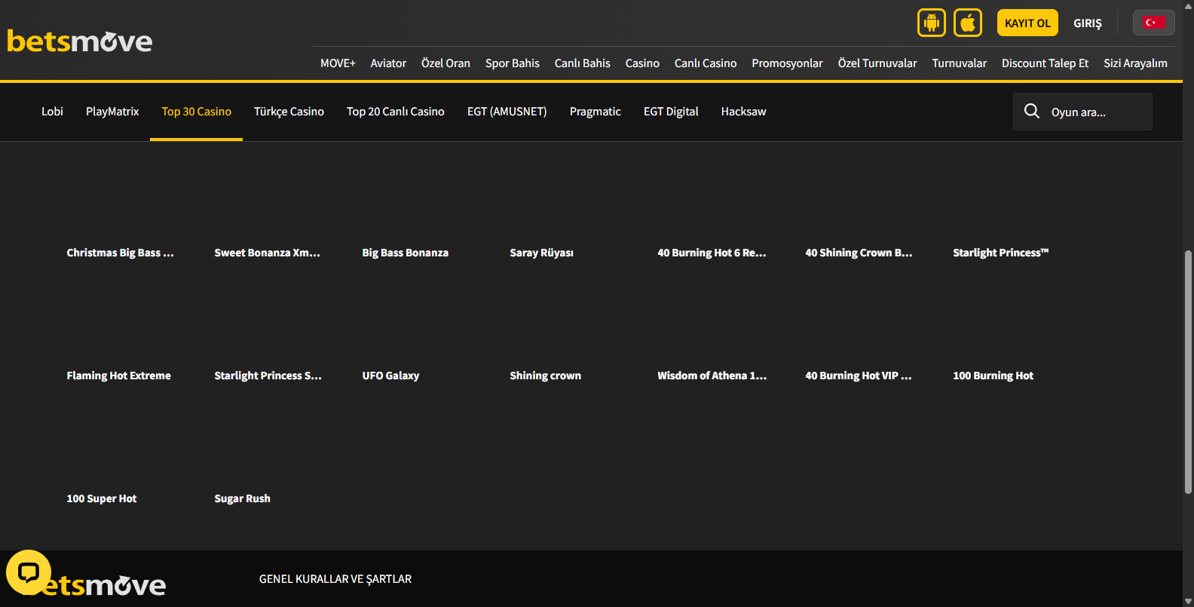1194x607 pixels.
Task: Switch to the Türkçe Casino tab
Action: click(289, 112)
